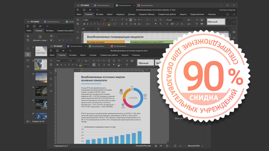Toggle italic formatting in the spreadsheet toolbar

(x=88, y=25)
